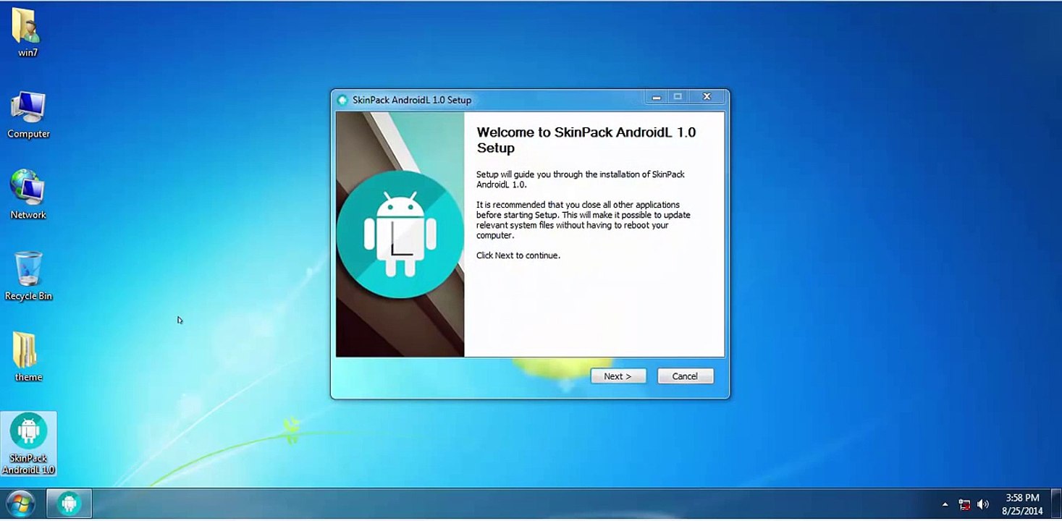Minimize the SkinPack setup window

pos(656,96)
